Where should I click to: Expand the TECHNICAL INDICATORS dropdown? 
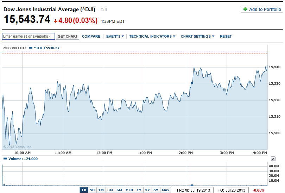[x=152, y=36]
